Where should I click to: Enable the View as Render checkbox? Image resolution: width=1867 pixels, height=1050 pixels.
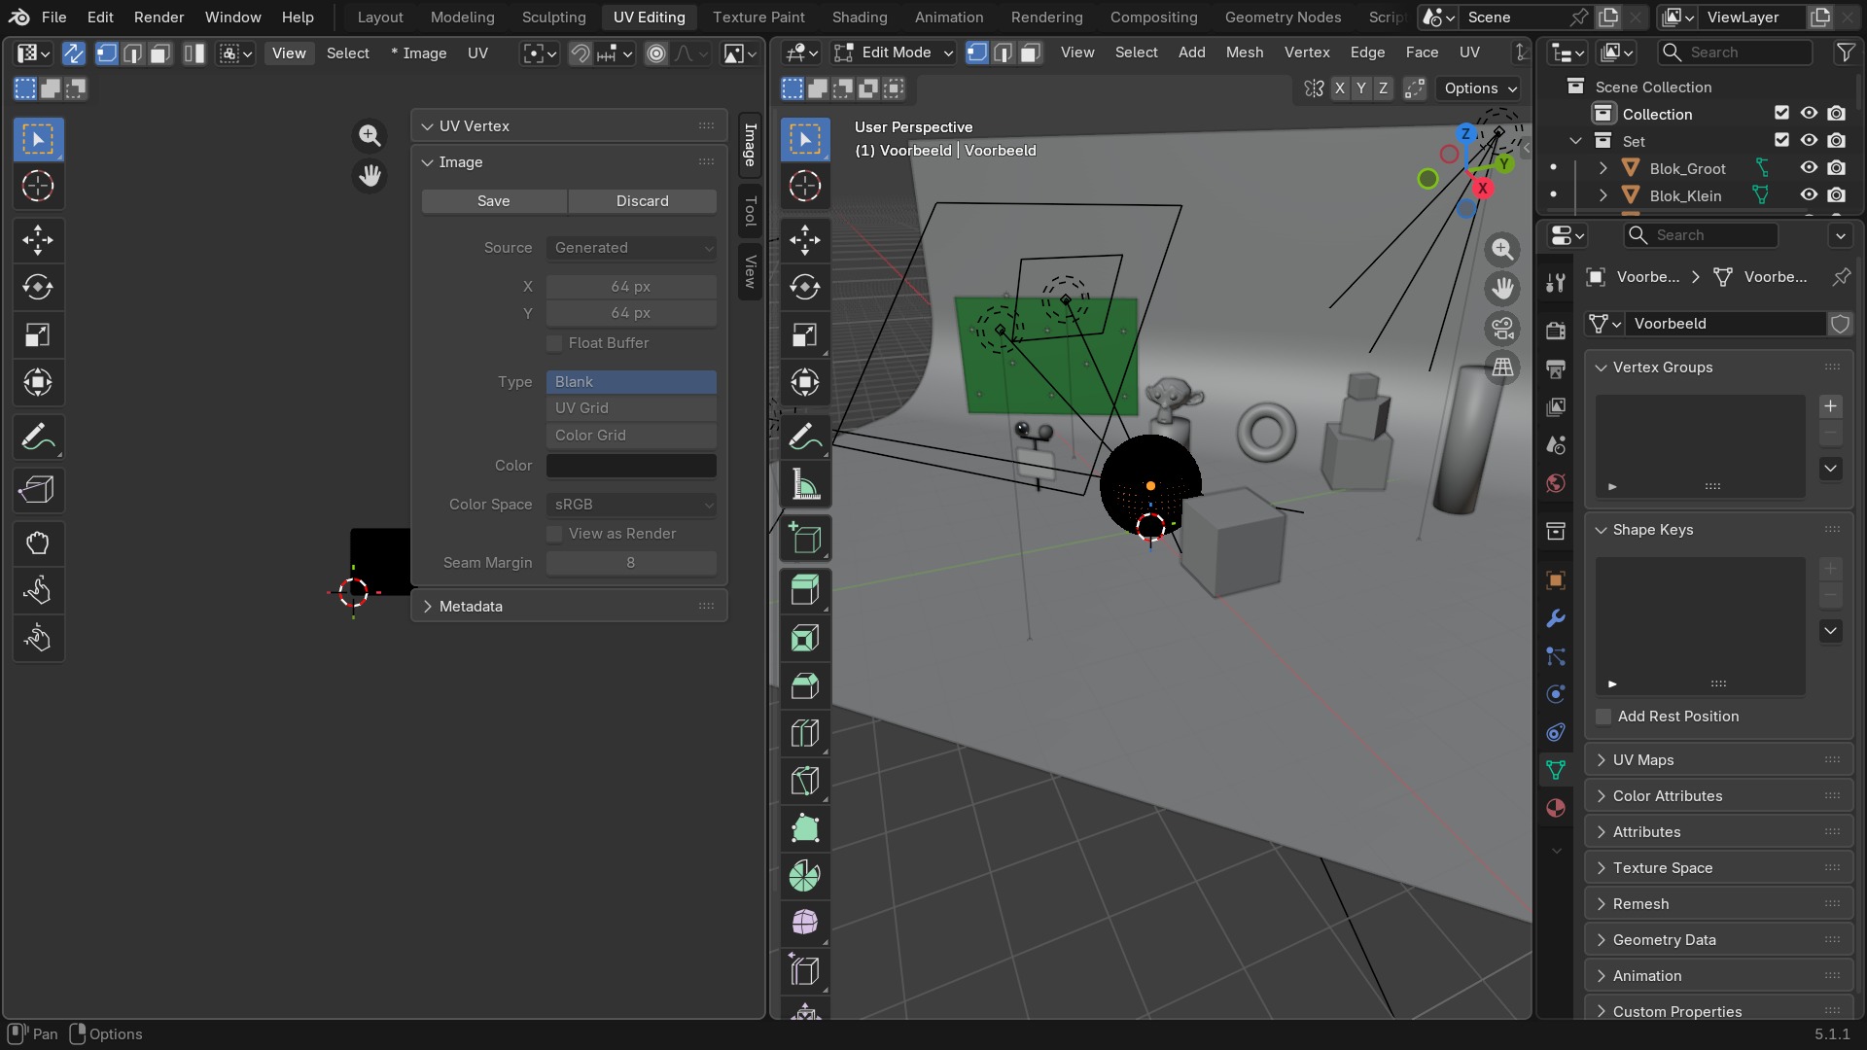click(554, 534)
